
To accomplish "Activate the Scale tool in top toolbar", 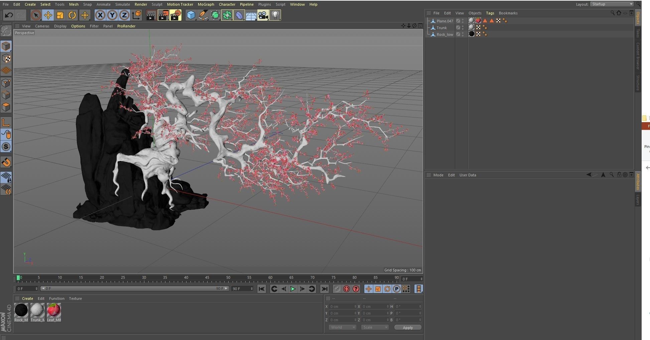I will 60,15.
